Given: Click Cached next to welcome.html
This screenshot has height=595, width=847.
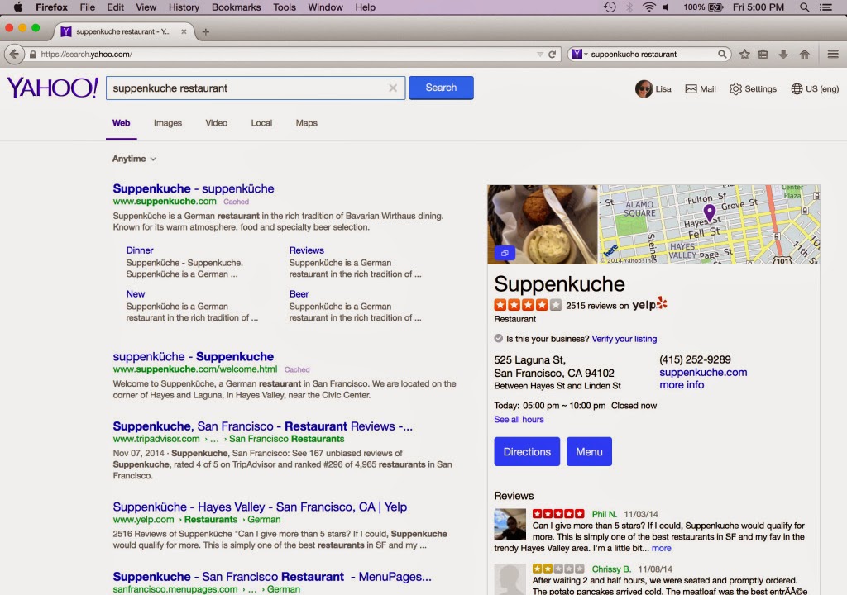Looking at the screenshot, I should click(x=297, y=370).
